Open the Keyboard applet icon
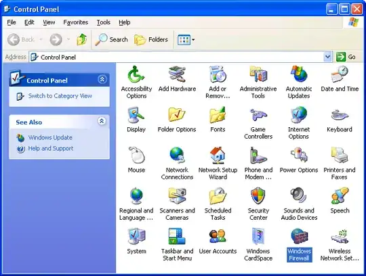 click(x=340, y=115)
